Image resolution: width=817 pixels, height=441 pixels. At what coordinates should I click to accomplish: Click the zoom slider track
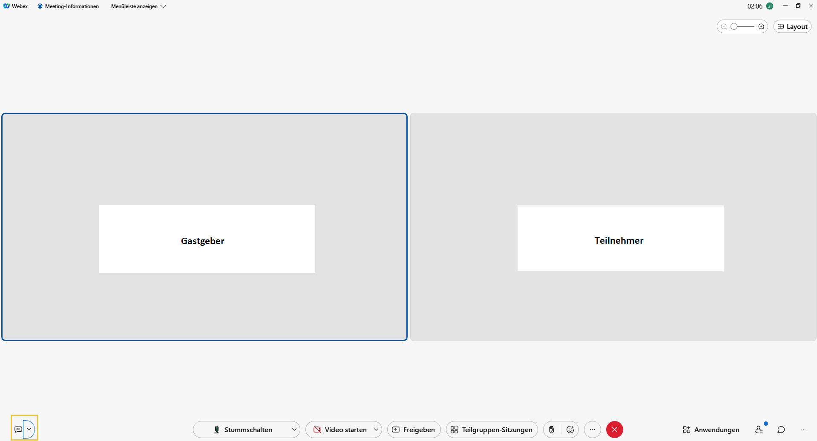745,26
